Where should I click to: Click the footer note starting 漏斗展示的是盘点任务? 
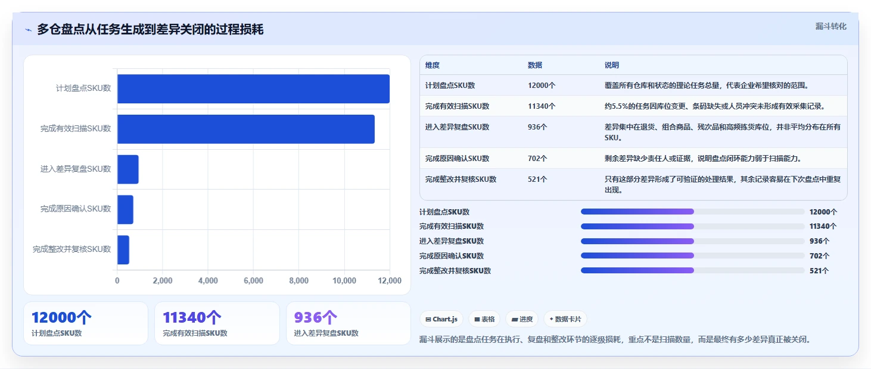(x=615, y=340)
